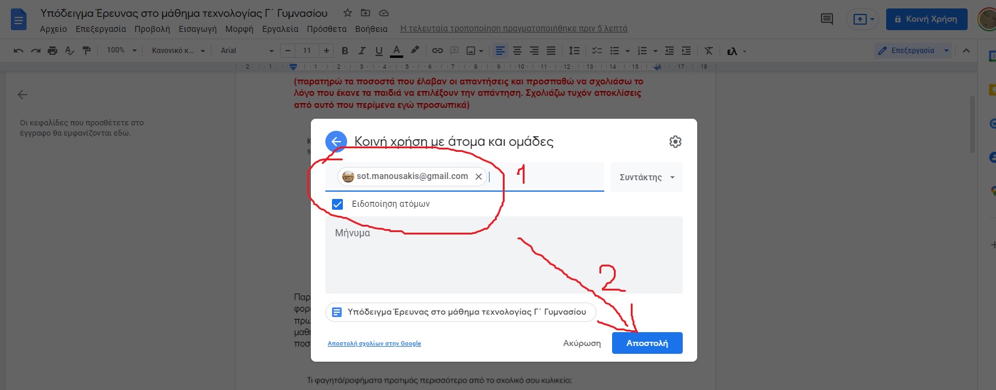Image resolution: width=996 pixels, height=390 pixels.
Task: Open the Προβολή menu
Action: [x=152, y=29]
